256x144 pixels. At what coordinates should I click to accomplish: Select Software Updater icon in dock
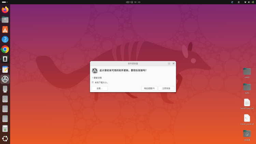click(5, 79)
